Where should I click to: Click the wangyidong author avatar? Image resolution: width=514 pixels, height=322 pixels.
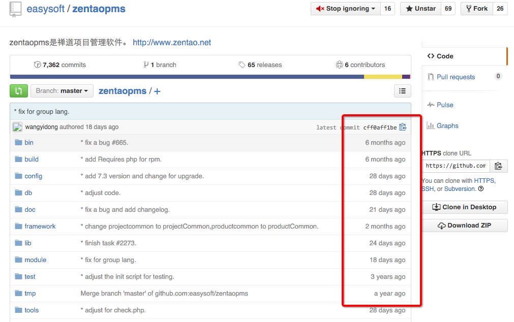(x=17, y=127)
